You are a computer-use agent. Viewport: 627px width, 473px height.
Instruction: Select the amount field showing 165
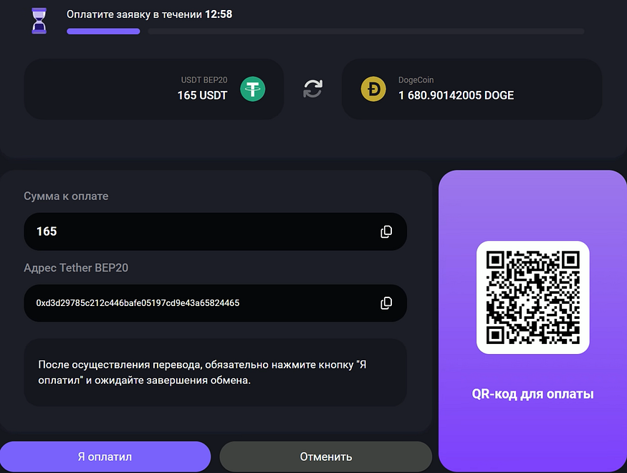(x=215, y=231)
